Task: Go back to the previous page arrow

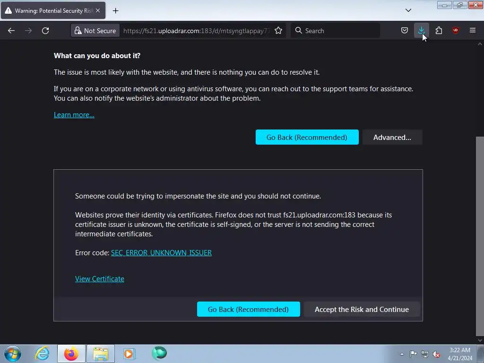Action: coord(11,31)
